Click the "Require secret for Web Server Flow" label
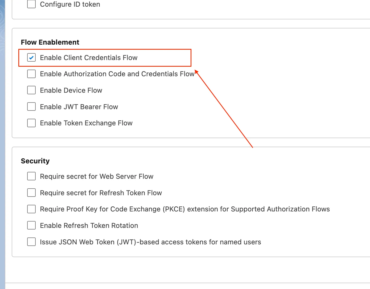This screenshot has width=370, height=289. point(97,176)
